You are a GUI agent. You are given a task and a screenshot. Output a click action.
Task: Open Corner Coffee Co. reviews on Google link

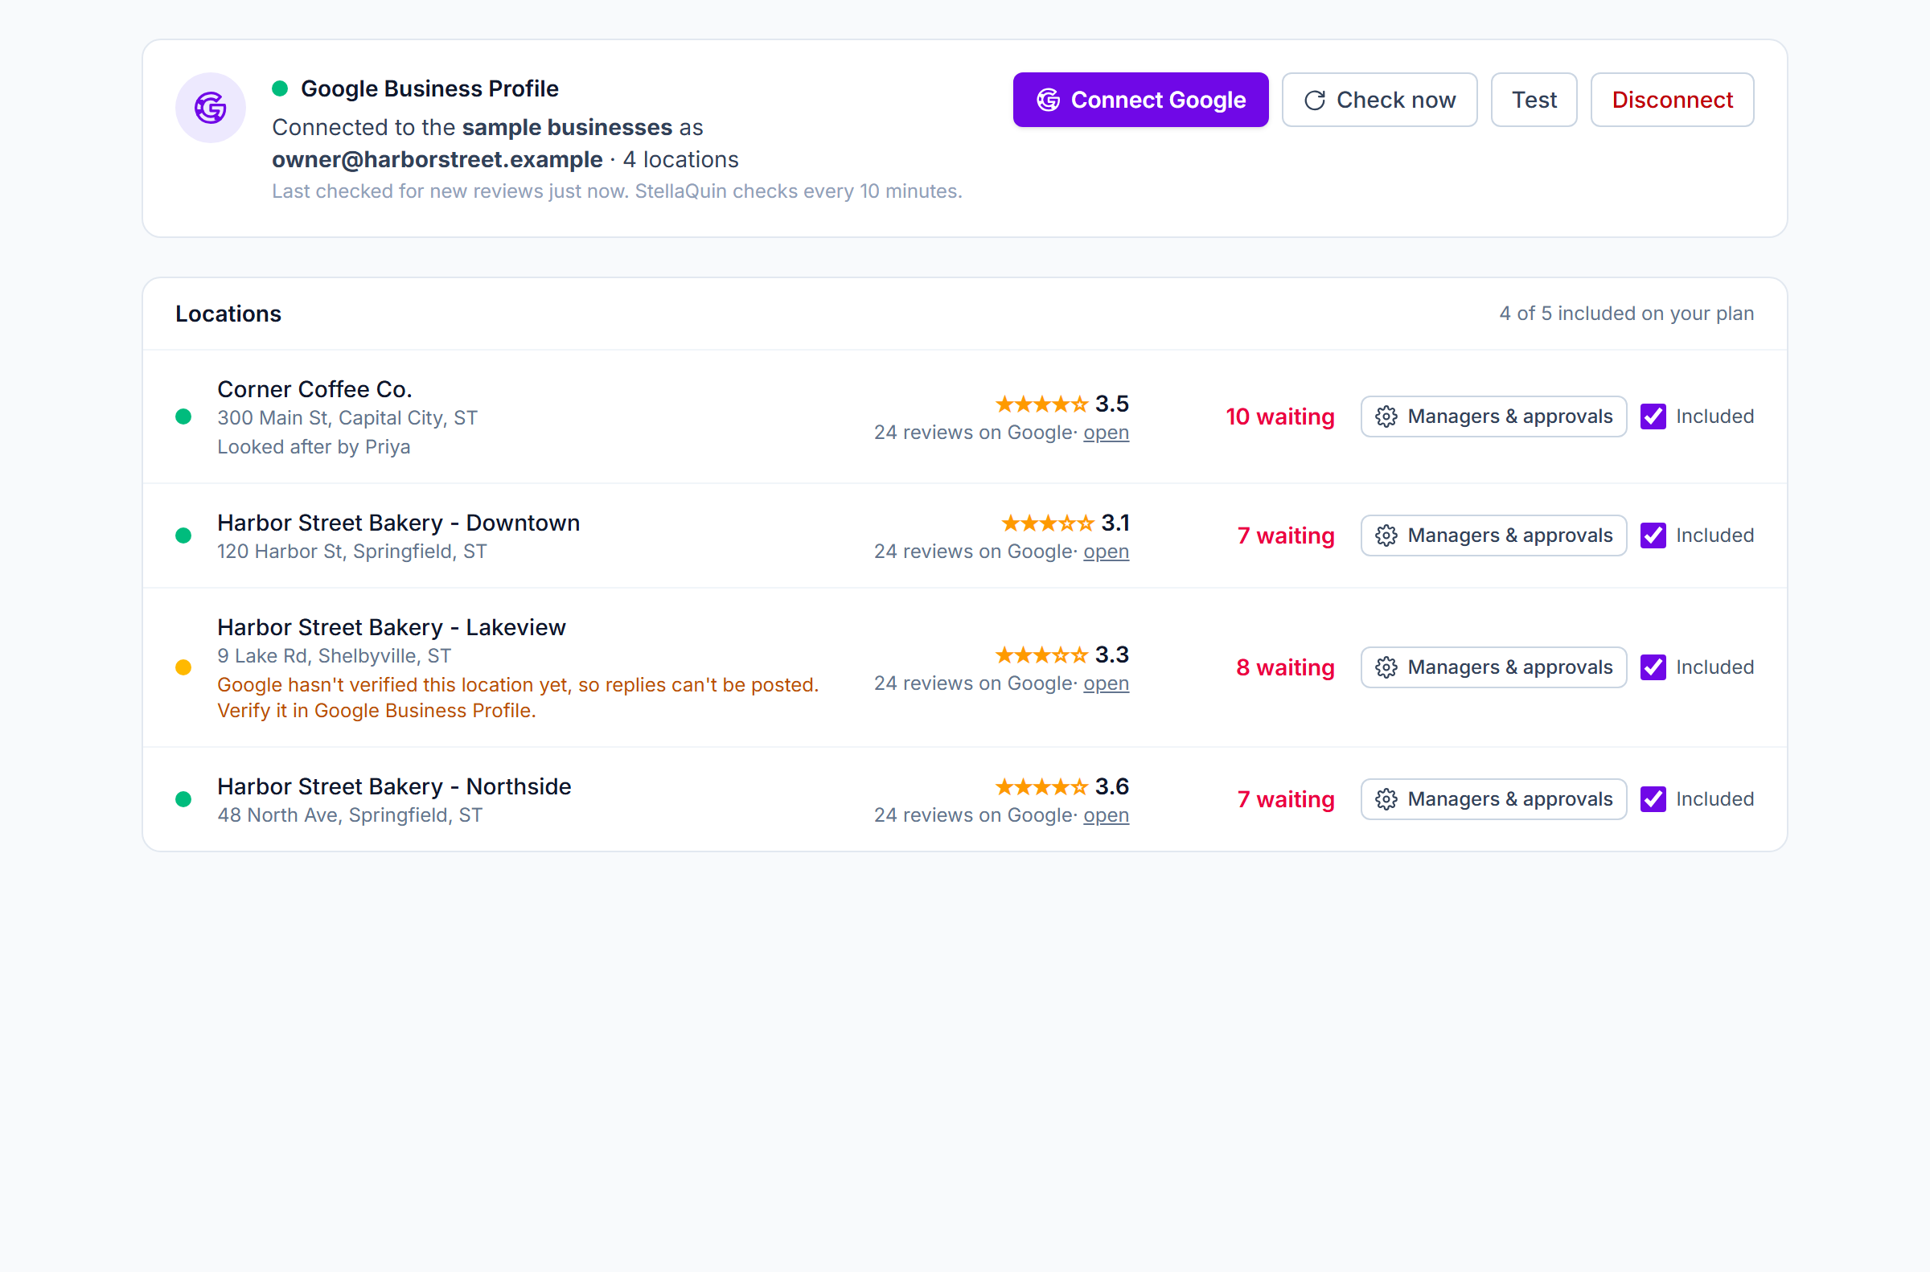[x=1106, y=433]
